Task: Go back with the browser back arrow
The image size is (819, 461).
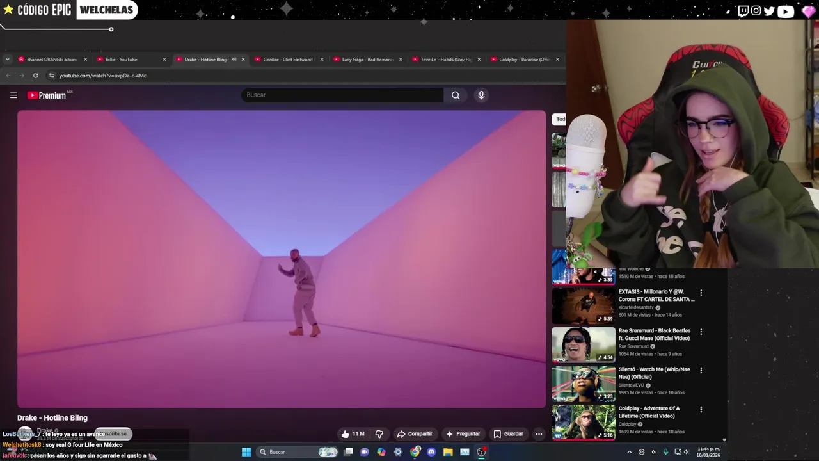Action: click(8, 76)
